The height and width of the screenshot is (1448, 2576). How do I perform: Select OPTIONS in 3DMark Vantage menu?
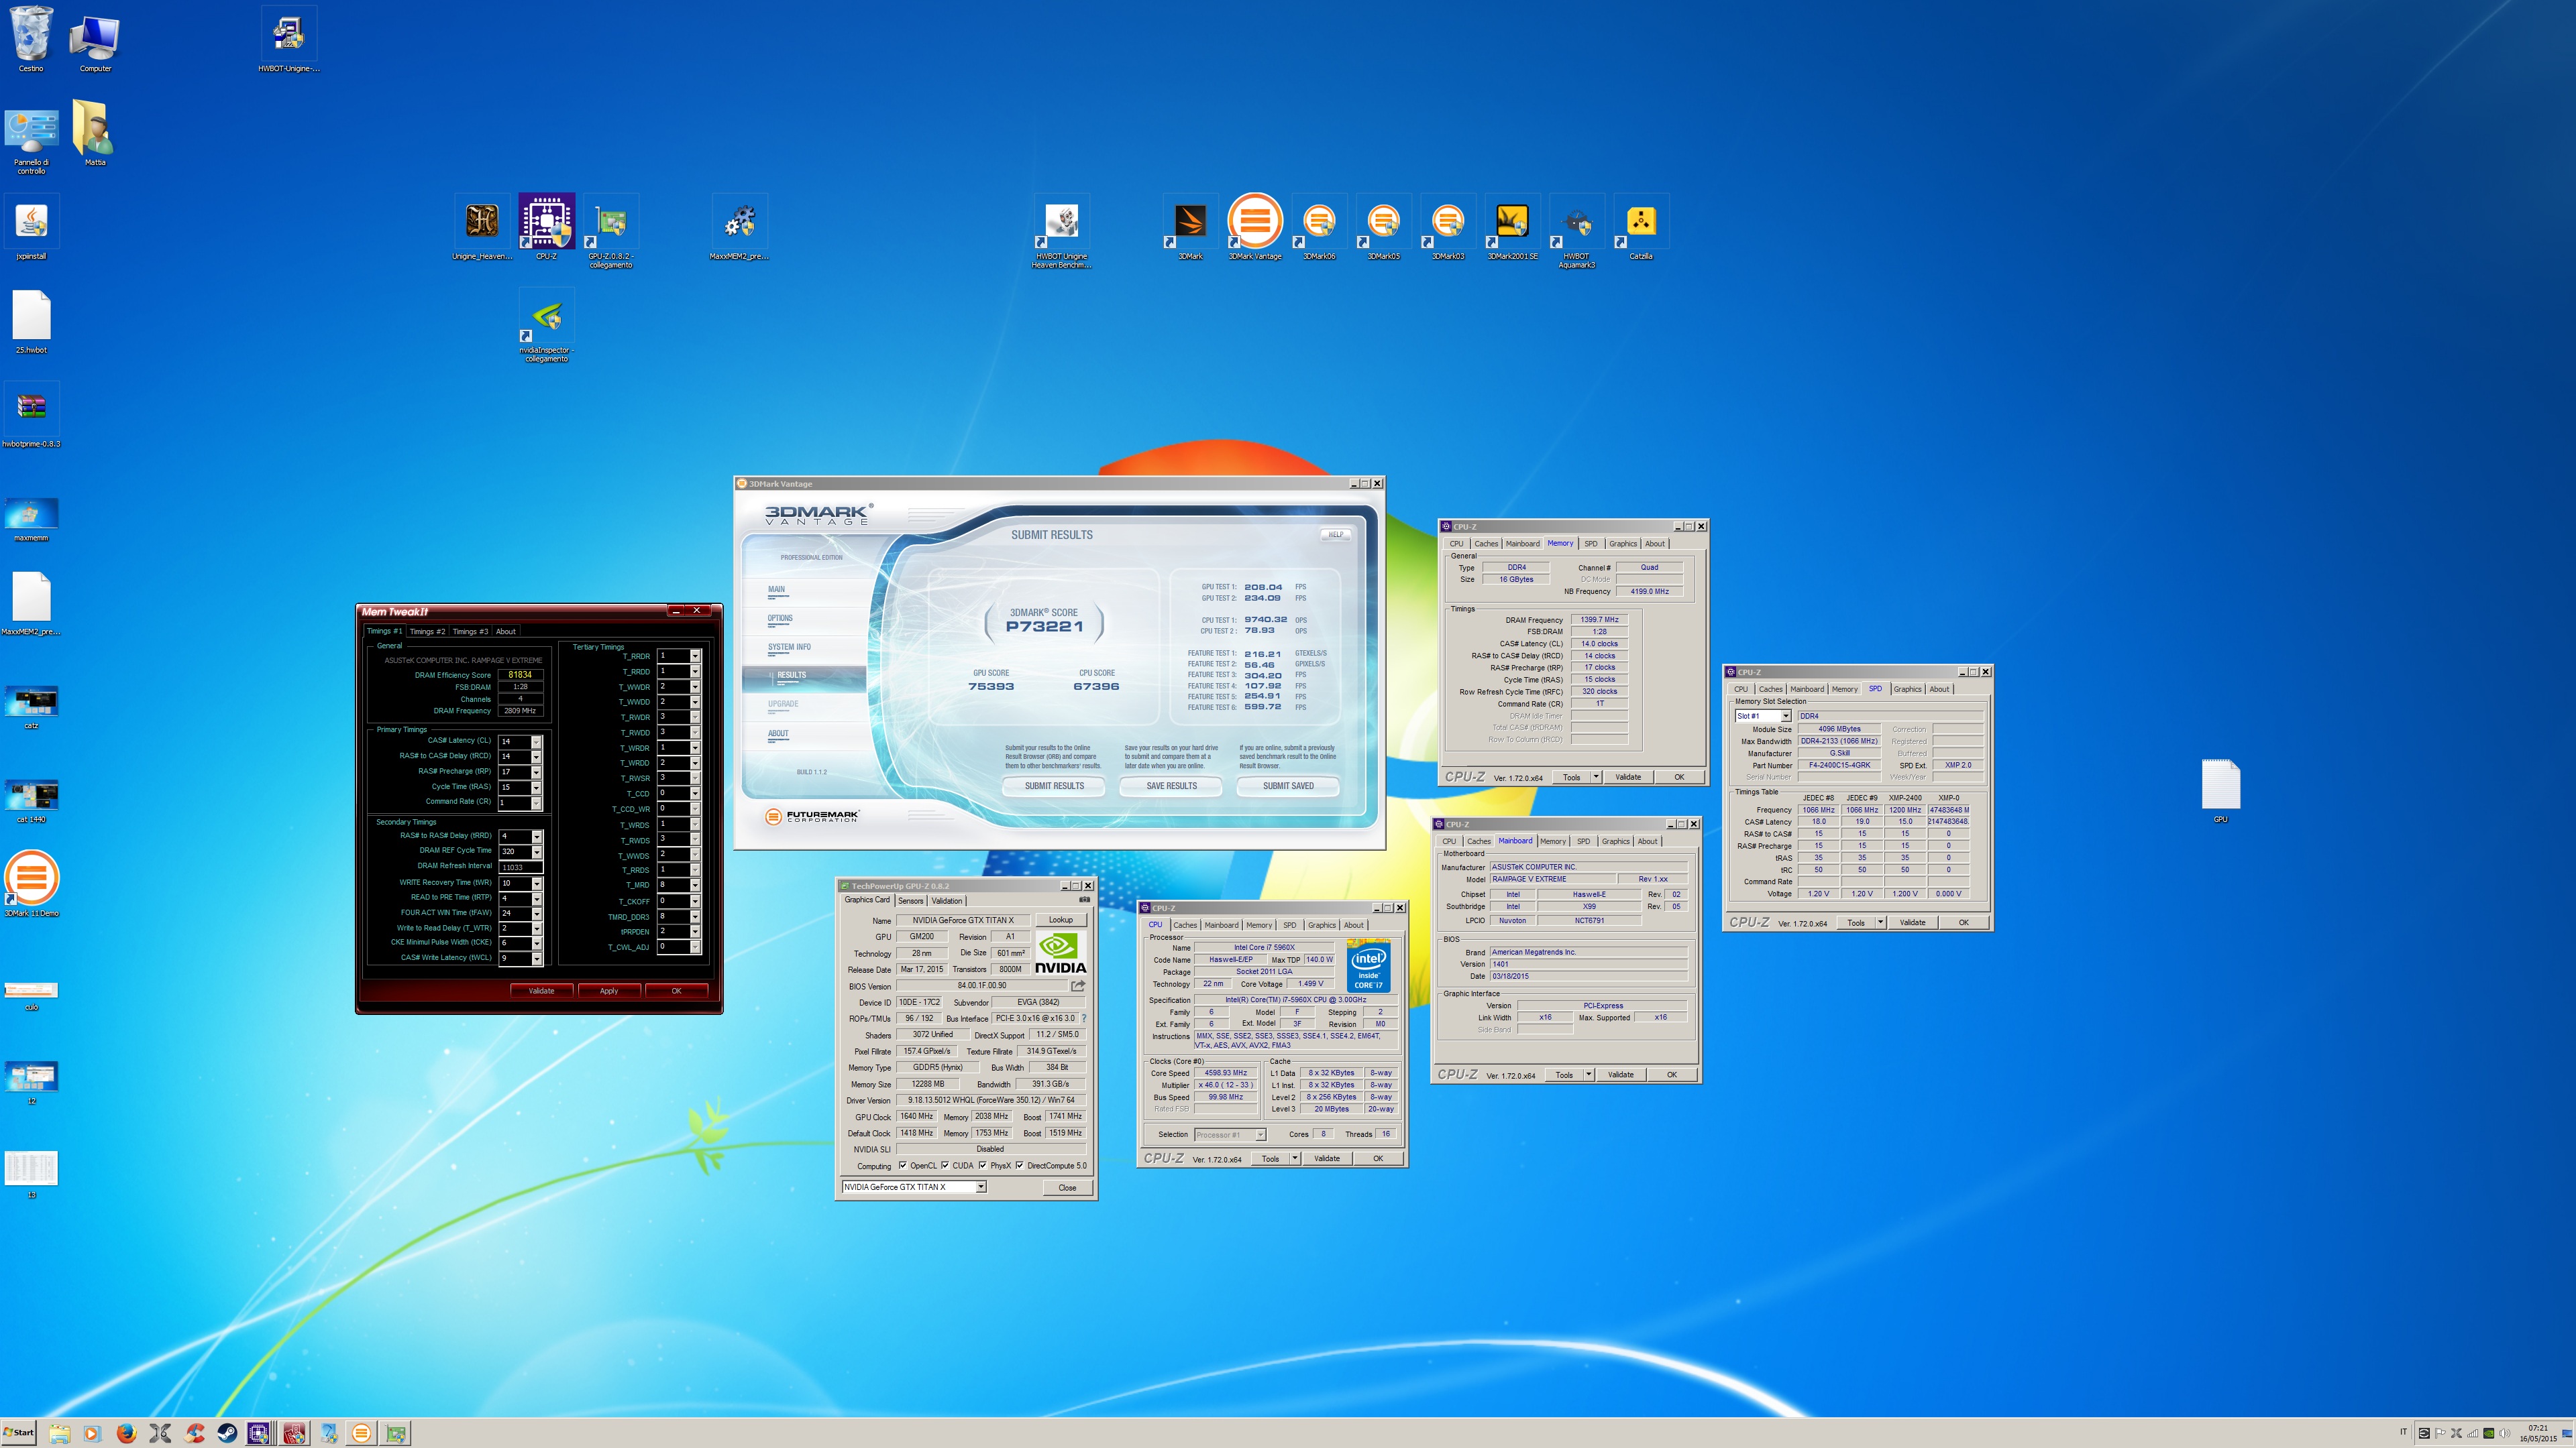point(780,617)
